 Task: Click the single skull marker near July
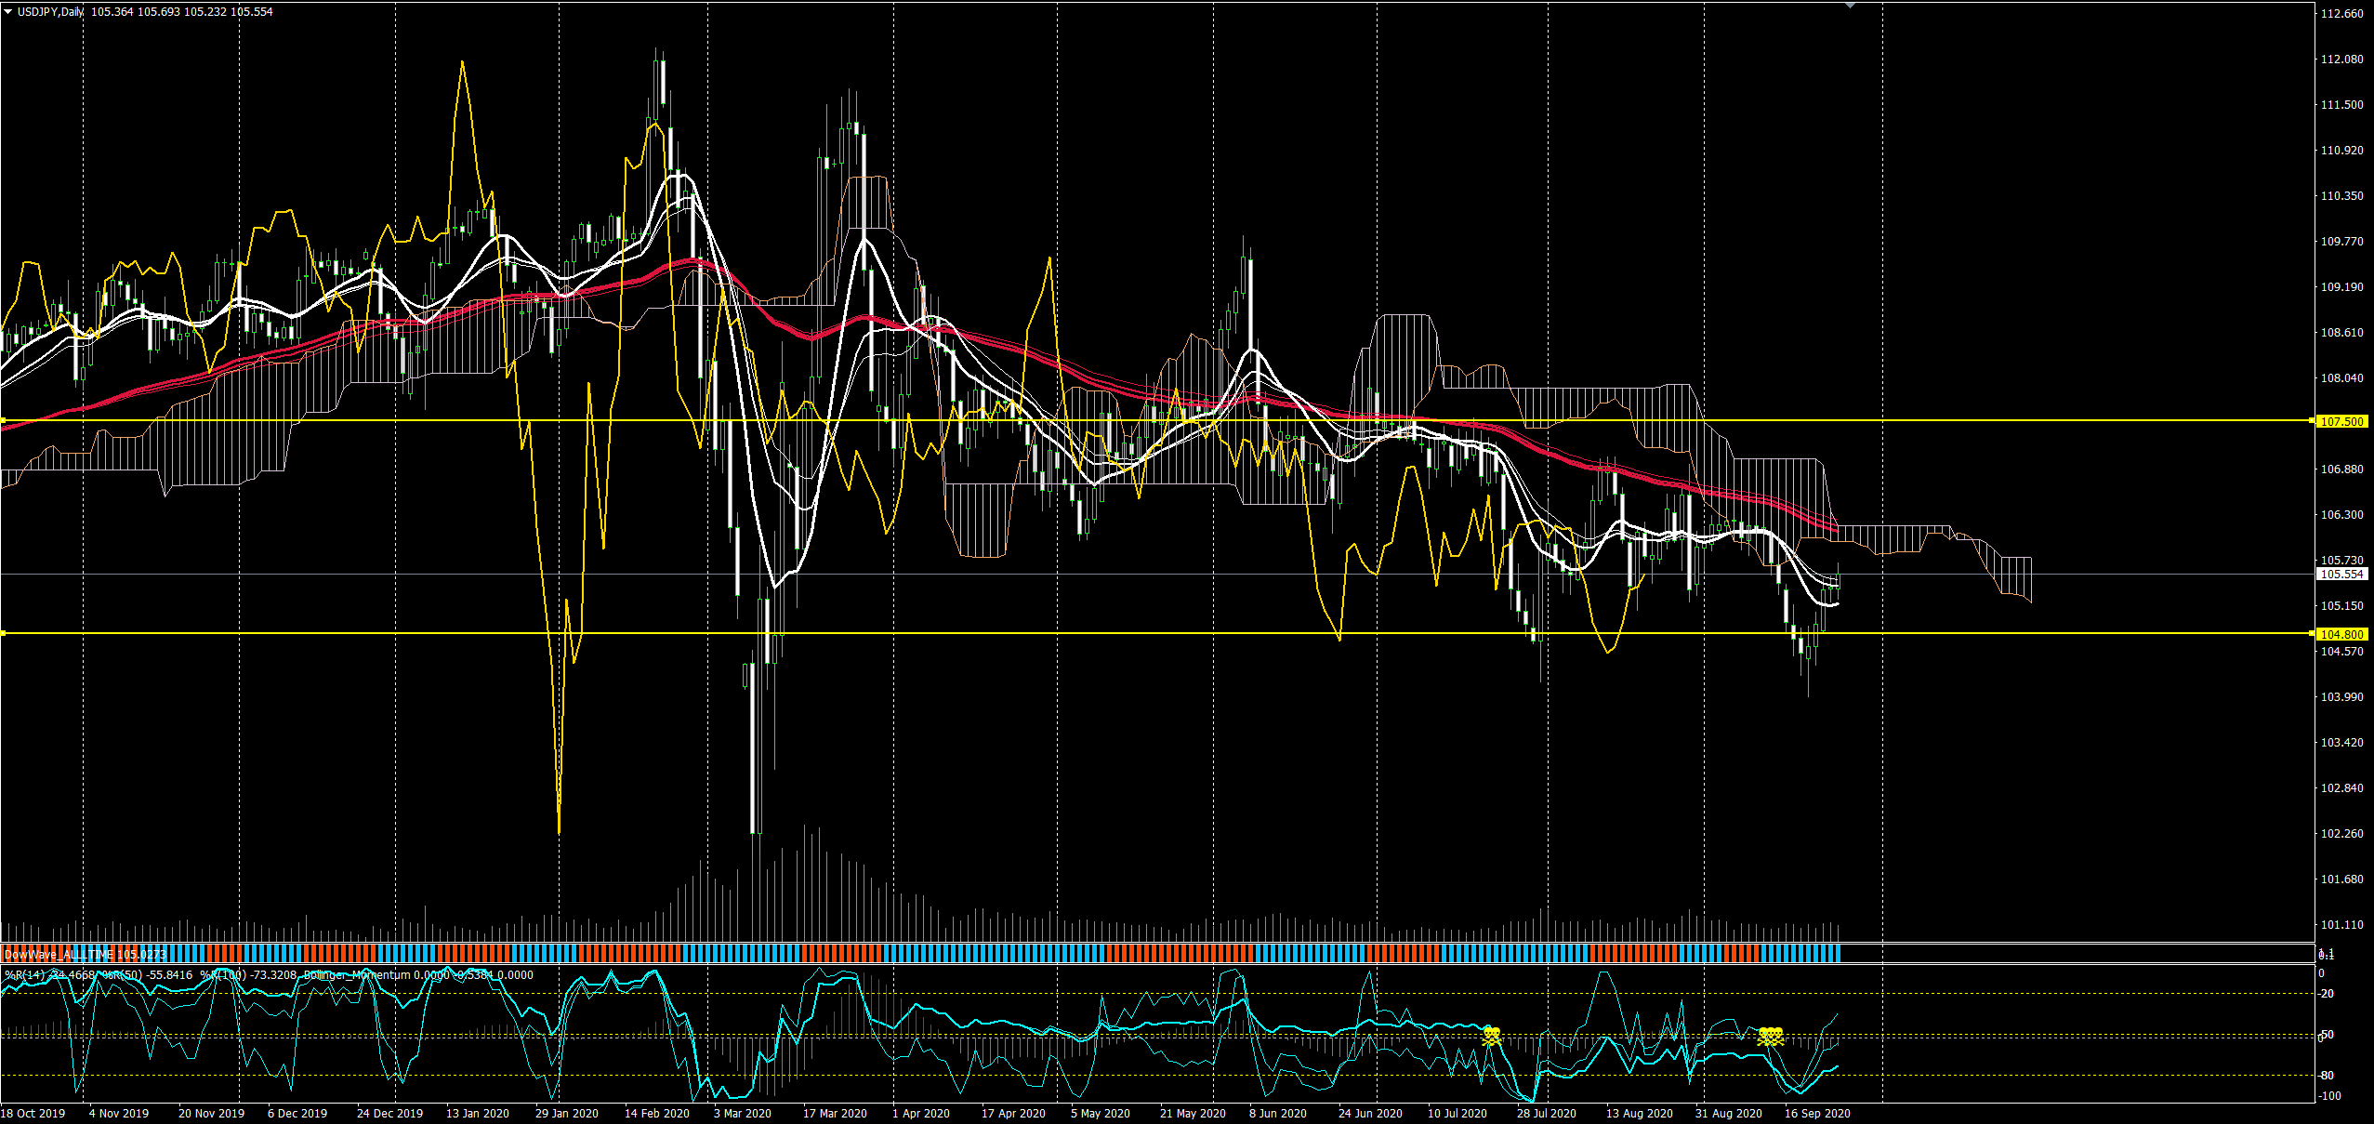coord(1492,1036)
